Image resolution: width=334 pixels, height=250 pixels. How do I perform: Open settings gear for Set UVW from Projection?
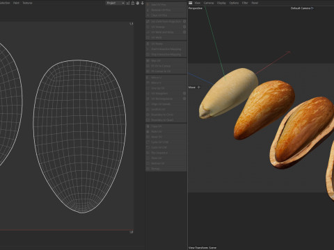(184, 22)
